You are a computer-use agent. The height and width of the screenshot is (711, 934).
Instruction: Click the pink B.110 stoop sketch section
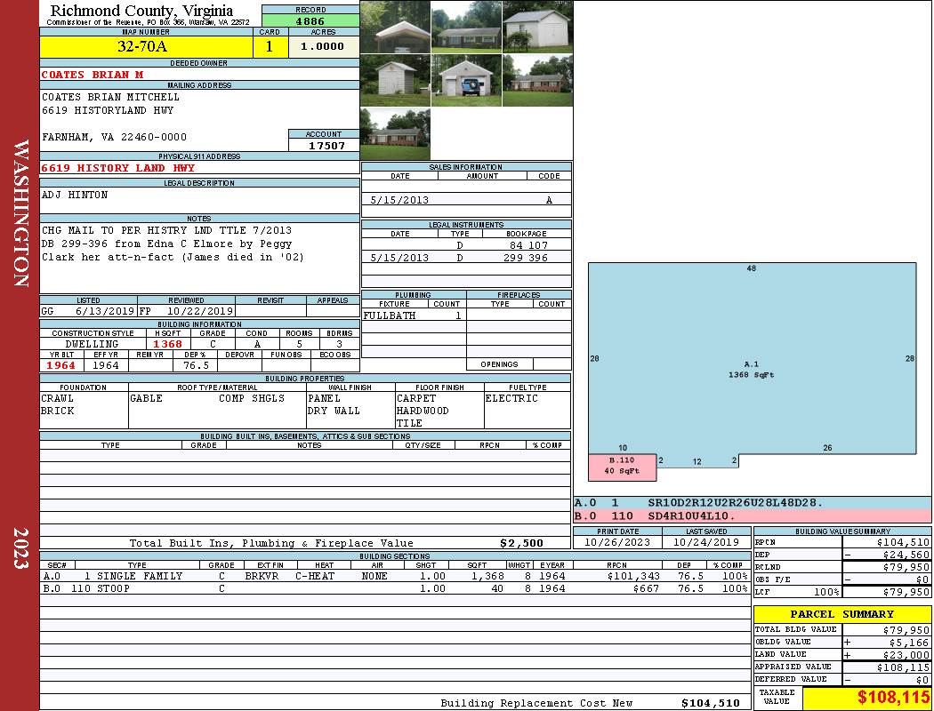(x=621, y=466)
